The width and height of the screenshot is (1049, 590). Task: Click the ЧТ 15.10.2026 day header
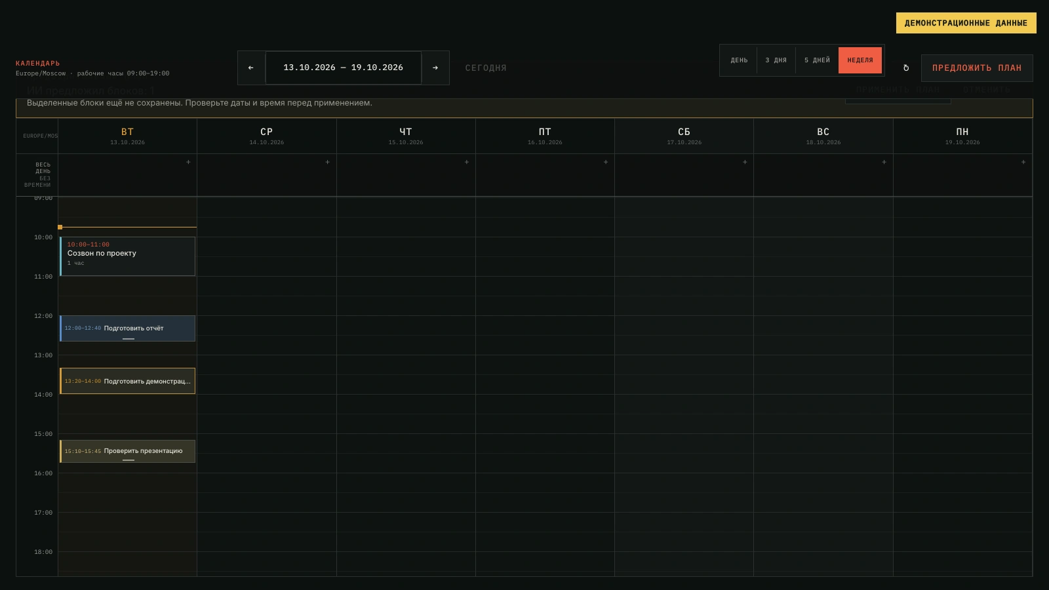pyautogui.click(x=406, y=136)
